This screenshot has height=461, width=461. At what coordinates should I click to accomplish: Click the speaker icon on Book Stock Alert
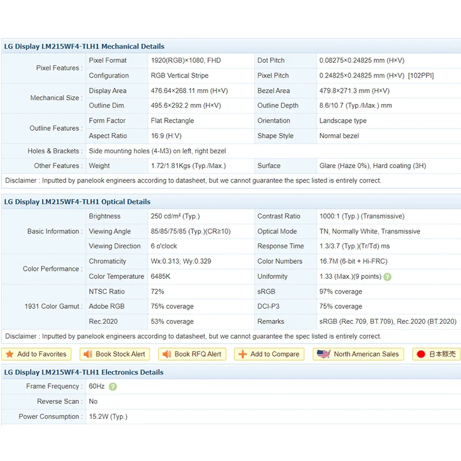tap(88, 354)
